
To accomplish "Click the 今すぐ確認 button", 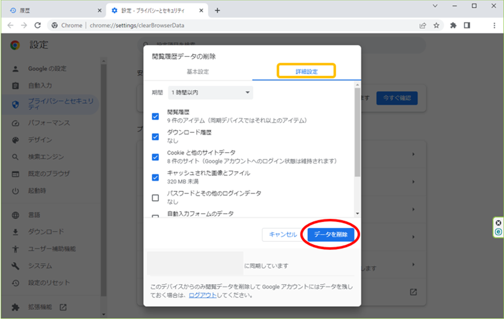I will click(397, 98).
